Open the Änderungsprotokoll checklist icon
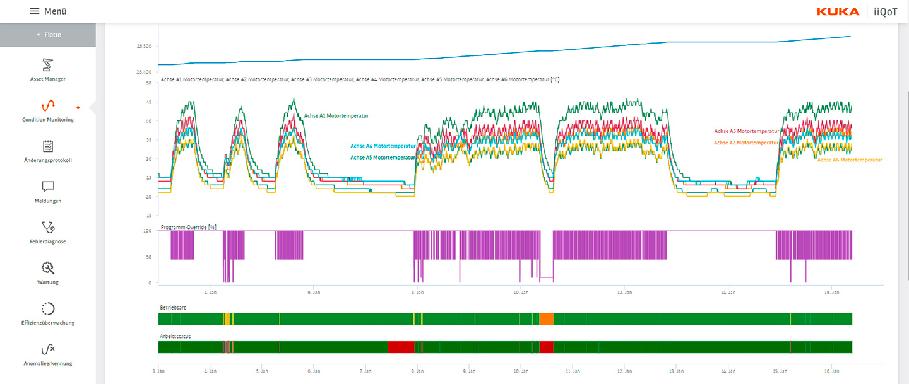This screenshot has height=384, width=909. 48,146
